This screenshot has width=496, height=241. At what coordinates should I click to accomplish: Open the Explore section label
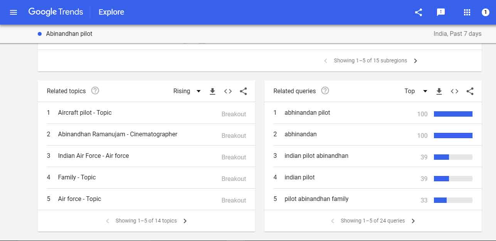[x=111, y=12]
